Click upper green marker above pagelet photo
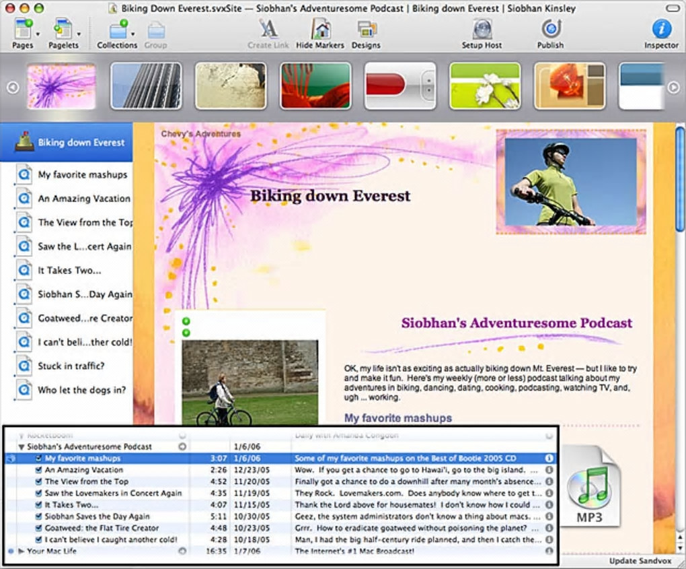 coord(186,321)
